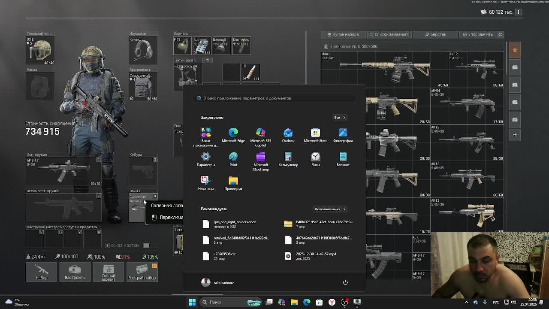Open Task View on the taskbar
549x309 pixels.
click(x=269, y=302)
